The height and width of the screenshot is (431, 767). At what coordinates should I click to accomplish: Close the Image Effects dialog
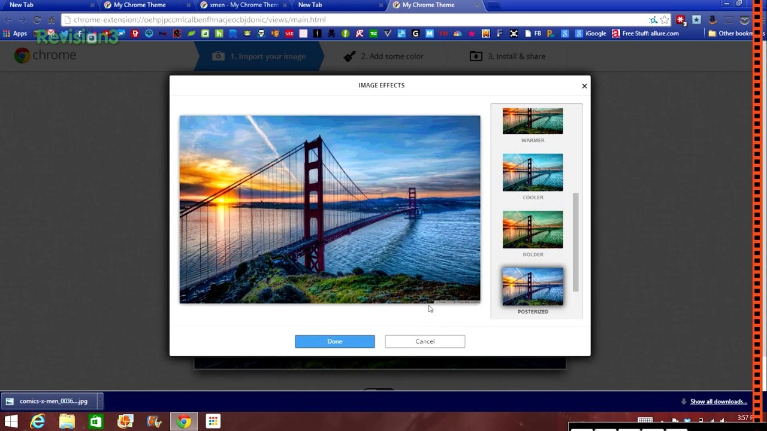[x=584, y=86]
